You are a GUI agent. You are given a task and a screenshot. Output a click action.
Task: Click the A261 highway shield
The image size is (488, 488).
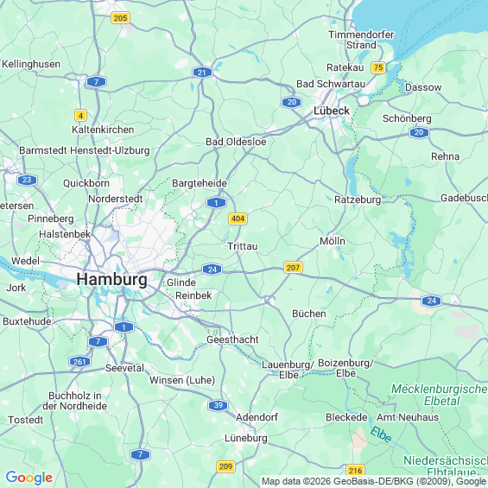tap(79, 362)
